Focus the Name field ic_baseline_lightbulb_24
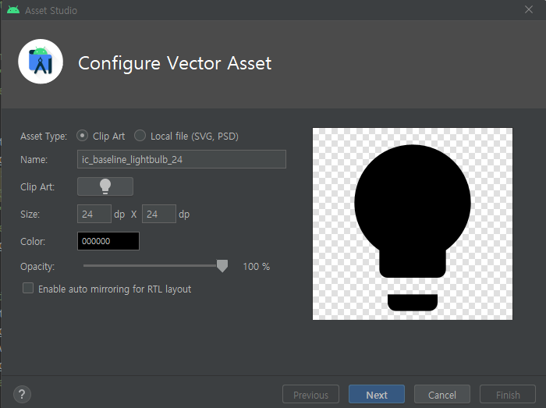Image resolution: width=546 pixels, height=408 pixels. (x=182, y=159)
